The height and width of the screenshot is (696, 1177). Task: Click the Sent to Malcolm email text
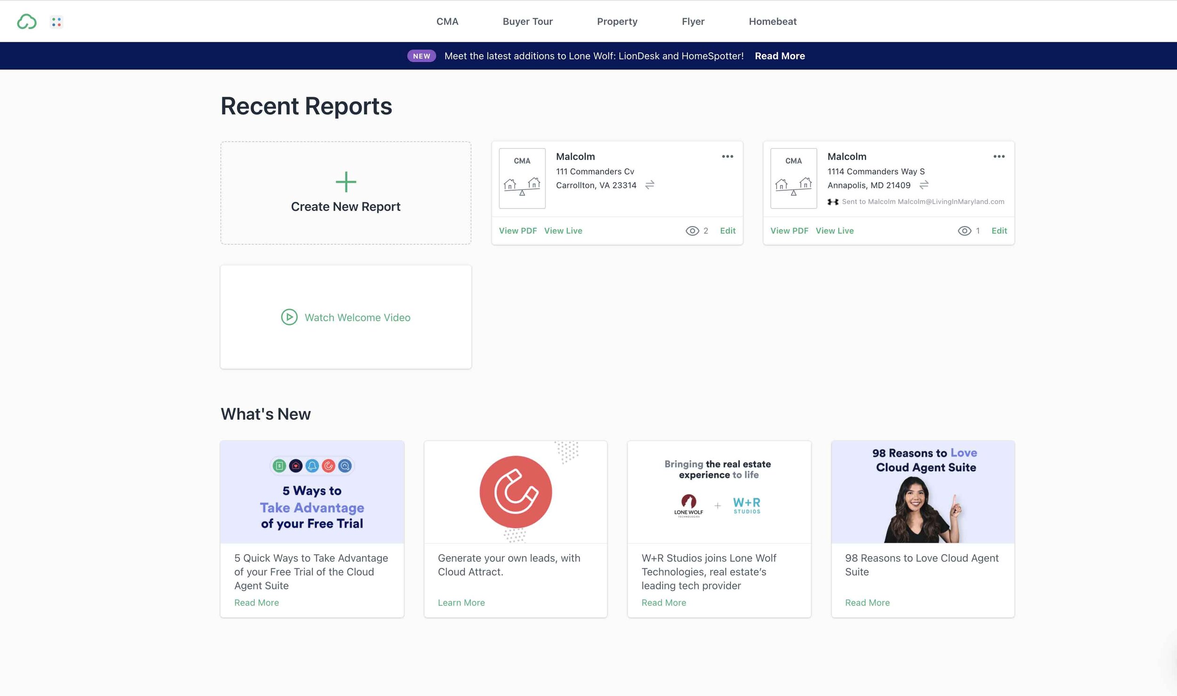click(923, 202)
